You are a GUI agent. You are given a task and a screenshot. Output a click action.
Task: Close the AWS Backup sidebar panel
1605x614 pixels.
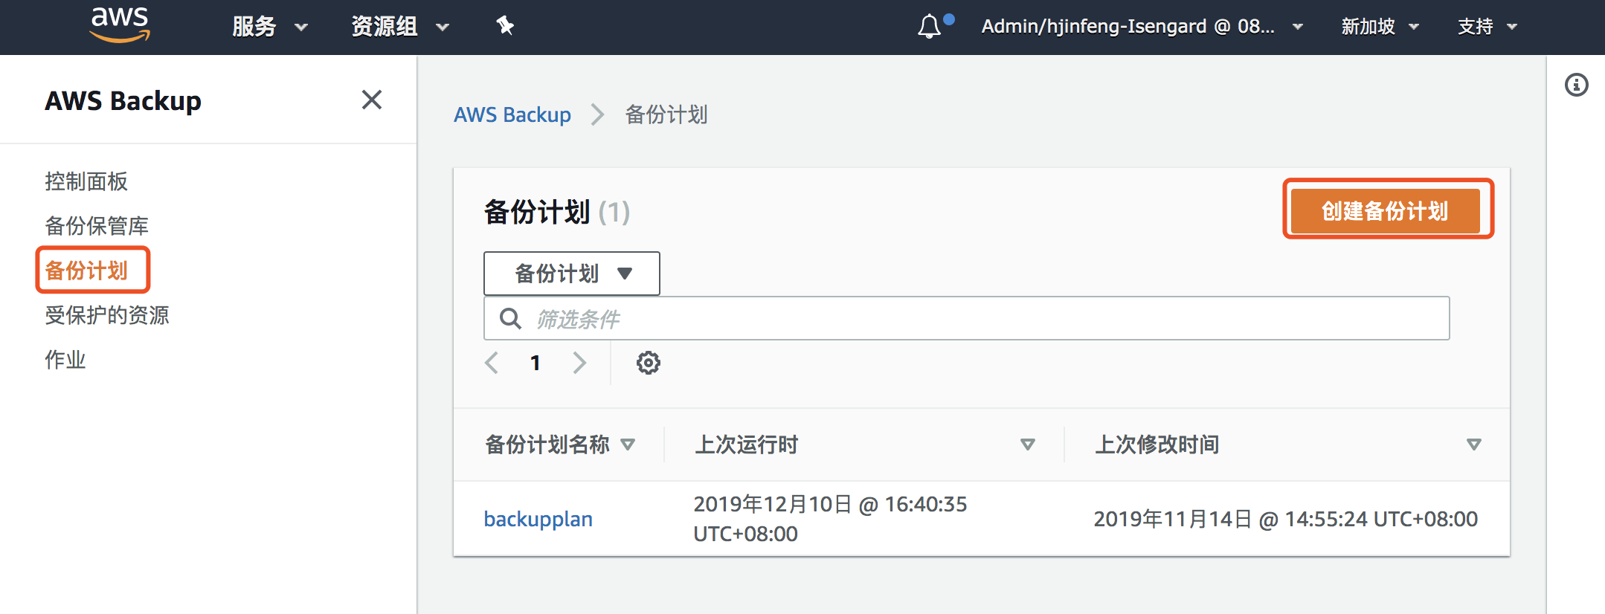(372, 100)
